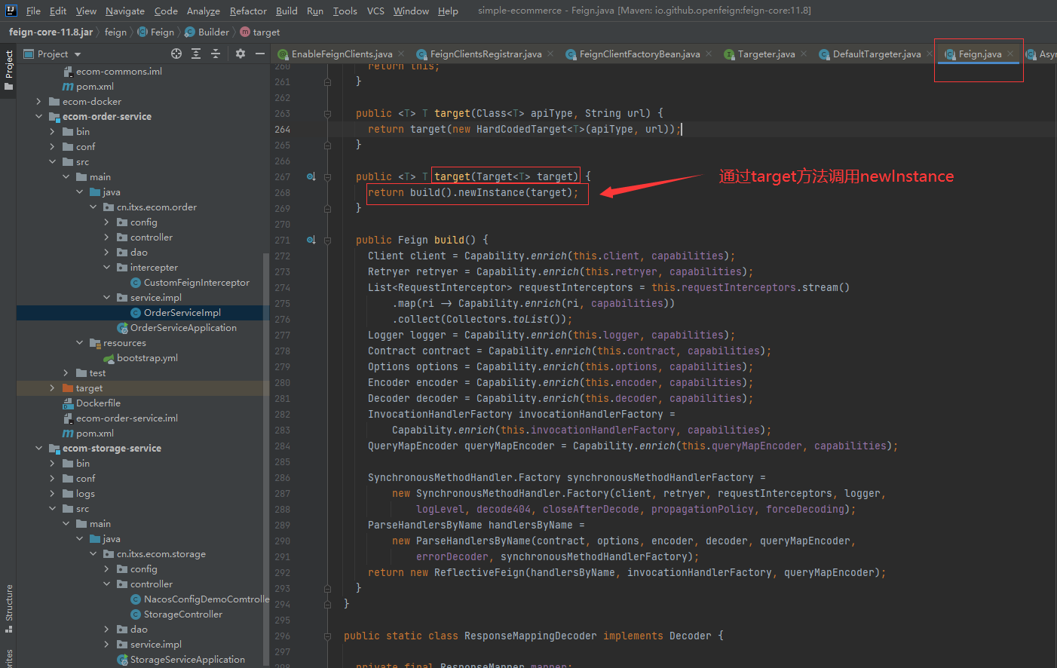Collapse the cn.itxs.ecom.order package
The image size is (1057, 668).
93,207
